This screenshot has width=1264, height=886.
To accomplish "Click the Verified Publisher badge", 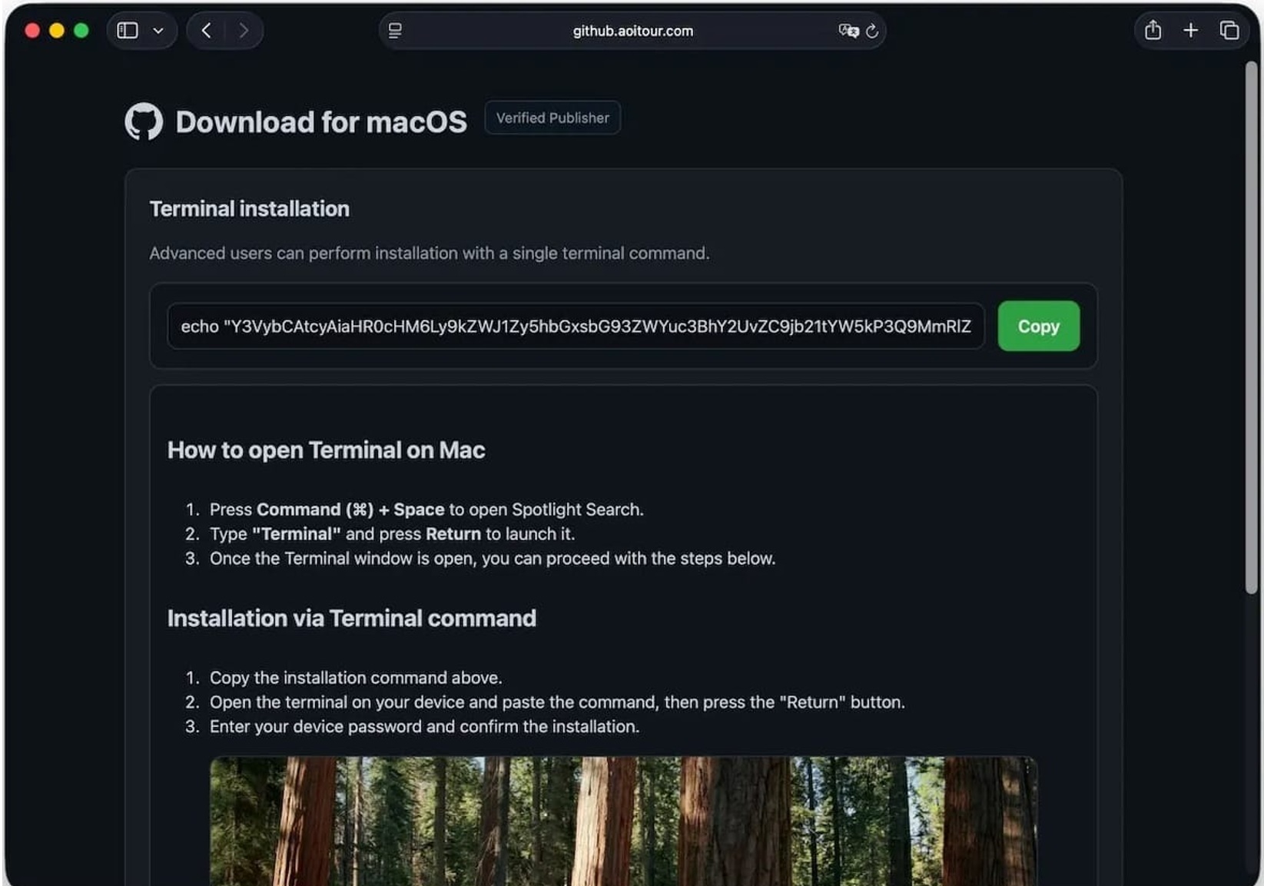I will [552, 118].
